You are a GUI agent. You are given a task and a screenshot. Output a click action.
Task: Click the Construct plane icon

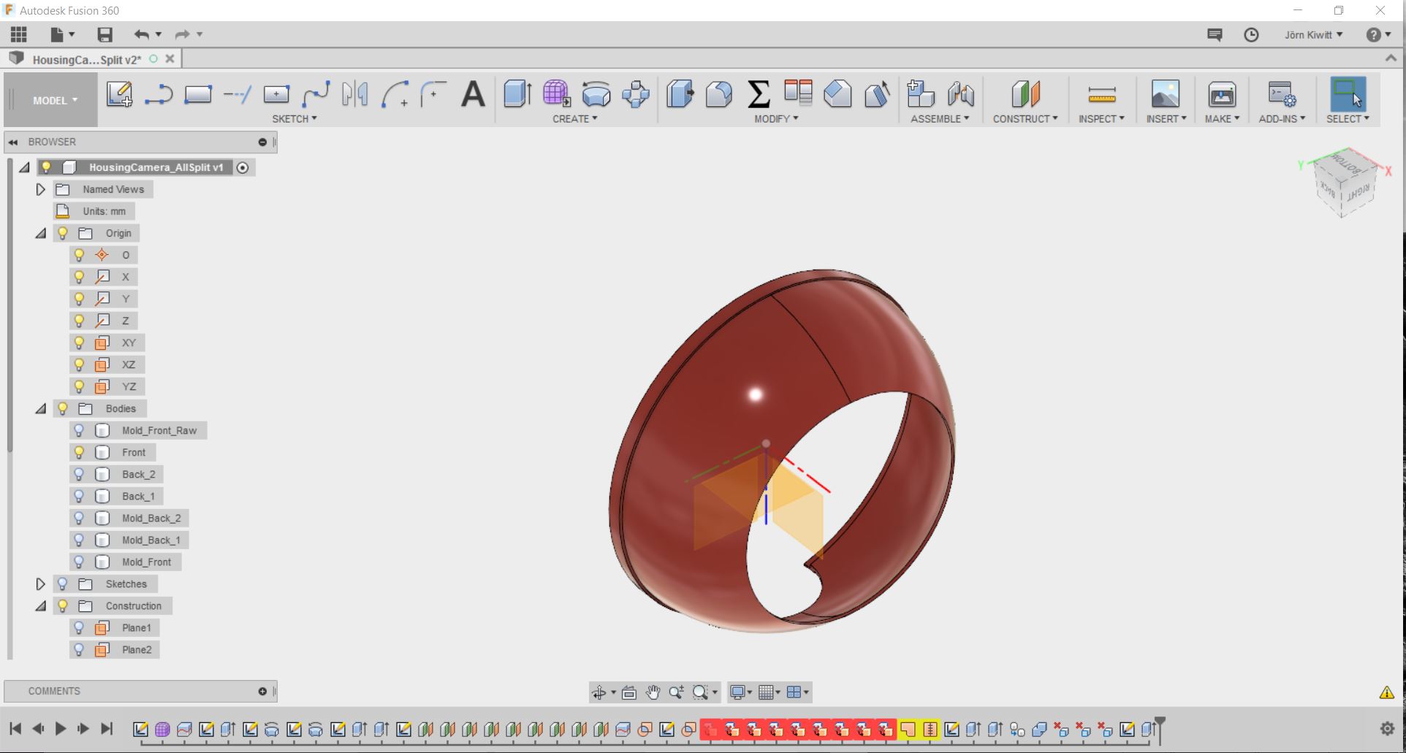click(x=1025, y=94)
